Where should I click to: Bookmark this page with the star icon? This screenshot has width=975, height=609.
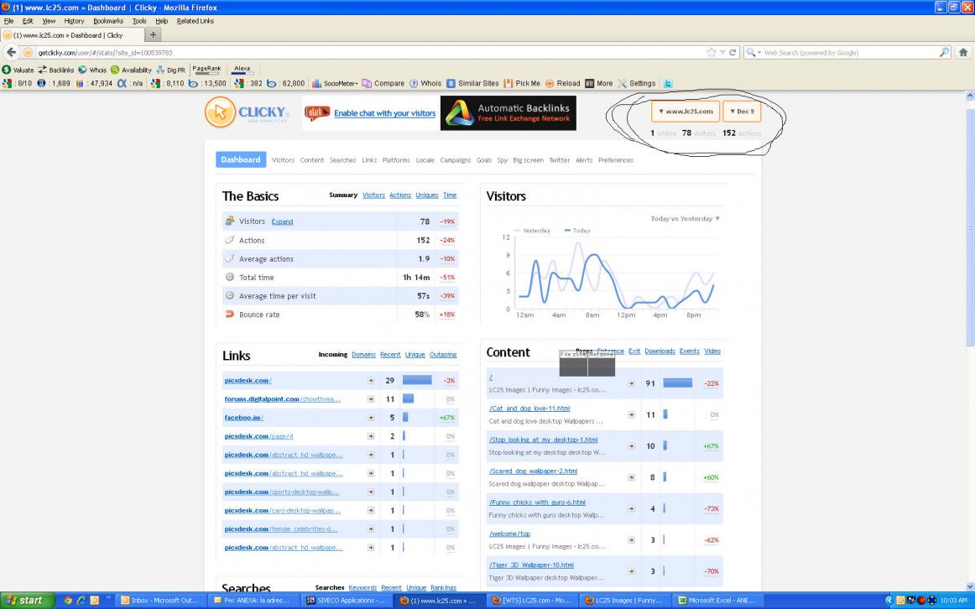[x=712, y=52]
